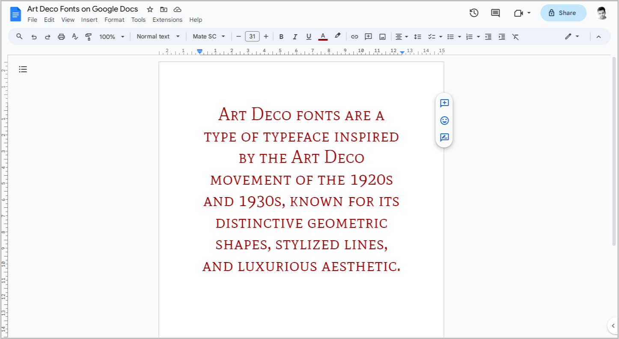Toggle italic formatting
The width and height of the screenshot is (619, 339).
point(295,36)
